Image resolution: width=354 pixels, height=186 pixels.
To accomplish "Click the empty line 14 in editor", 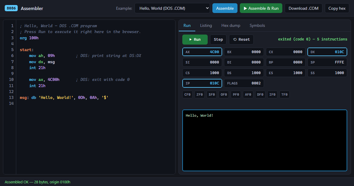I will [x=96, y=103].
